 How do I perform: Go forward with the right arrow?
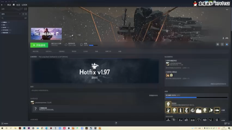coord(5,5)
